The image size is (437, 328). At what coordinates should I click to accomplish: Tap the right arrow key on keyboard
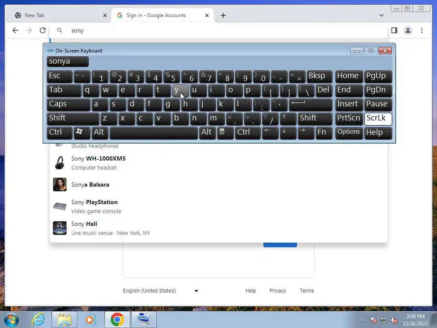(x=306, y=132)
